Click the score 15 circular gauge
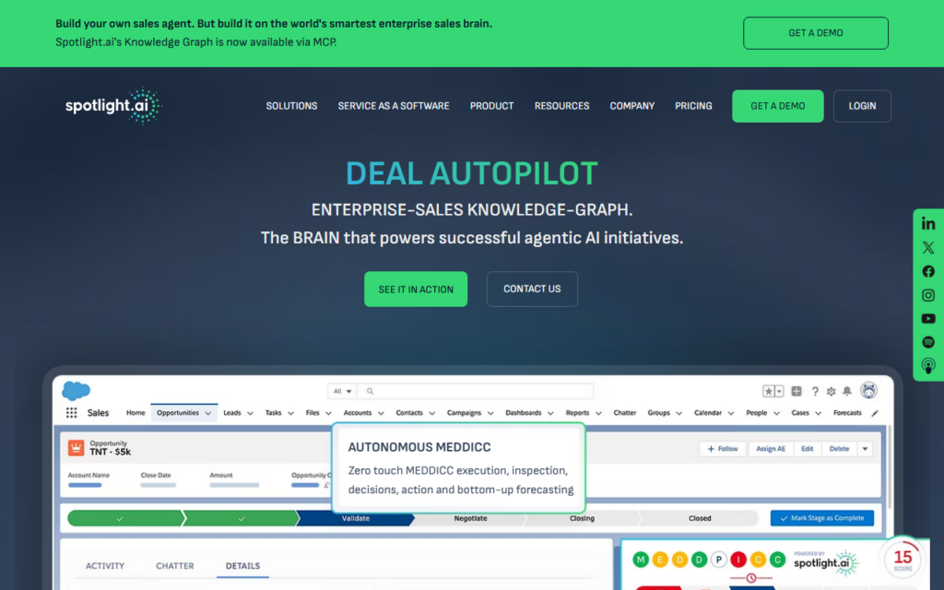Viewport: 944px width, 590px height. pos(902,560)
